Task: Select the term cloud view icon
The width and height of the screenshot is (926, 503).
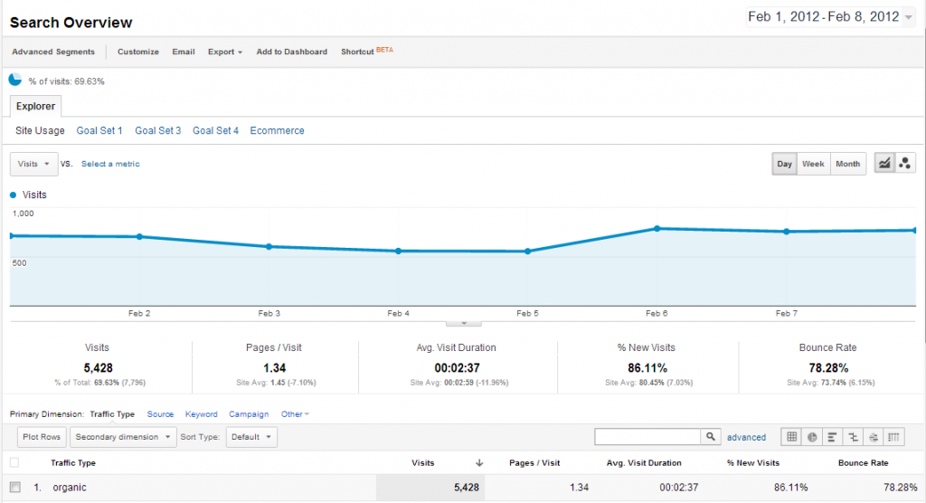Action: [x=874, y=437]
